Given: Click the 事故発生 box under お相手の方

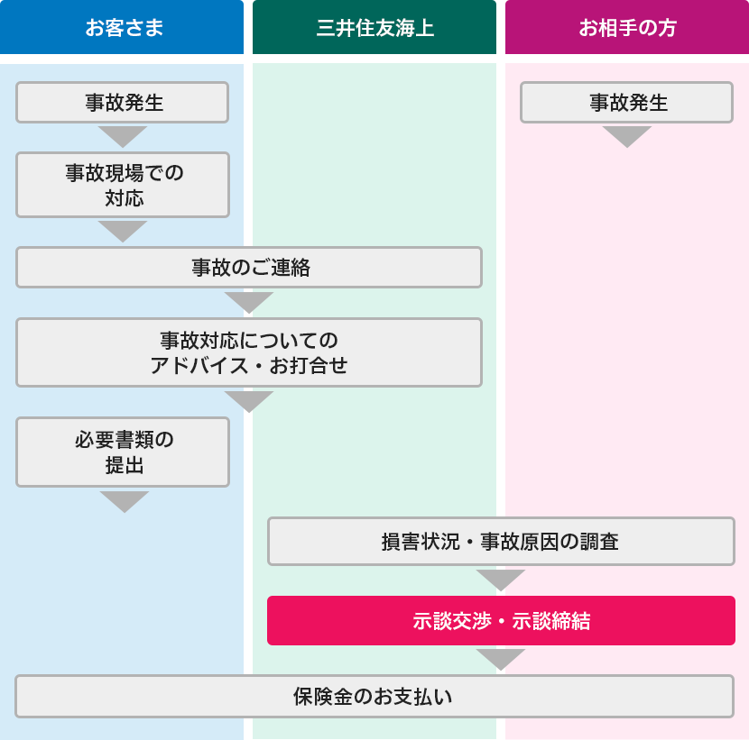Looking at the screenshot, I should point(626,103).
